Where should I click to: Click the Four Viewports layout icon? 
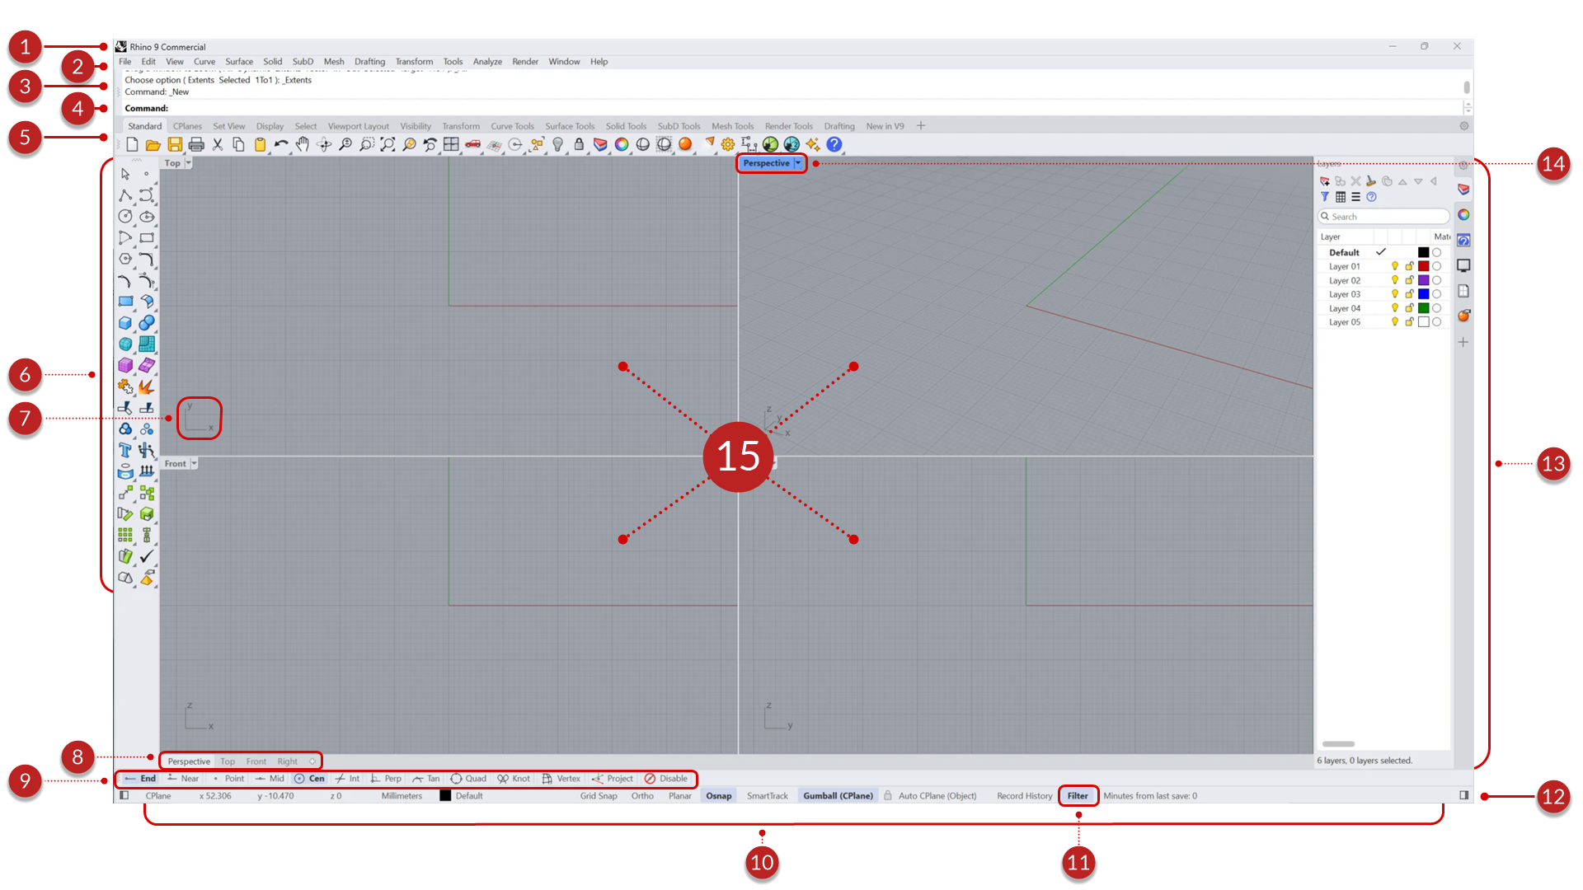(451, 145)
